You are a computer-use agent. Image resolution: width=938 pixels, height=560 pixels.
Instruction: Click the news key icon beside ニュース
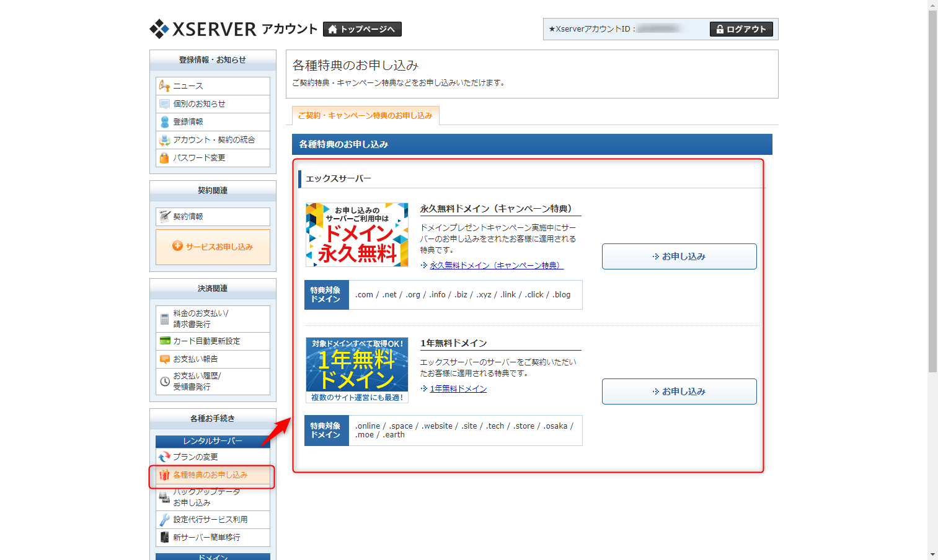[164, 85]
